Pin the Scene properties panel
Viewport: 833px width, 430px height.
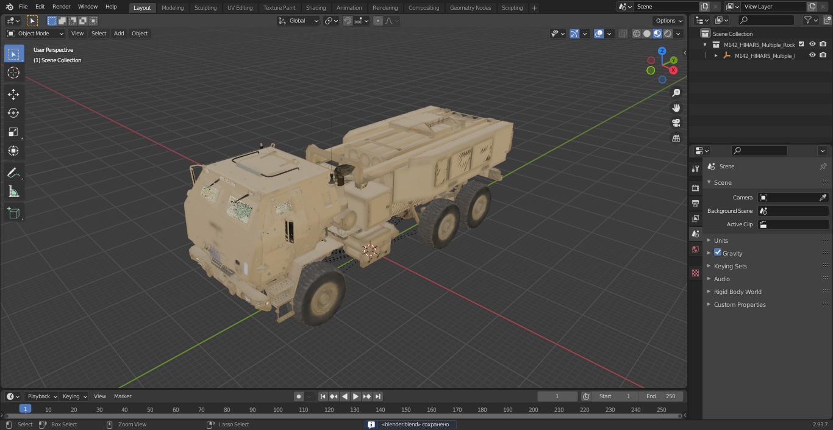click(823, 167)
